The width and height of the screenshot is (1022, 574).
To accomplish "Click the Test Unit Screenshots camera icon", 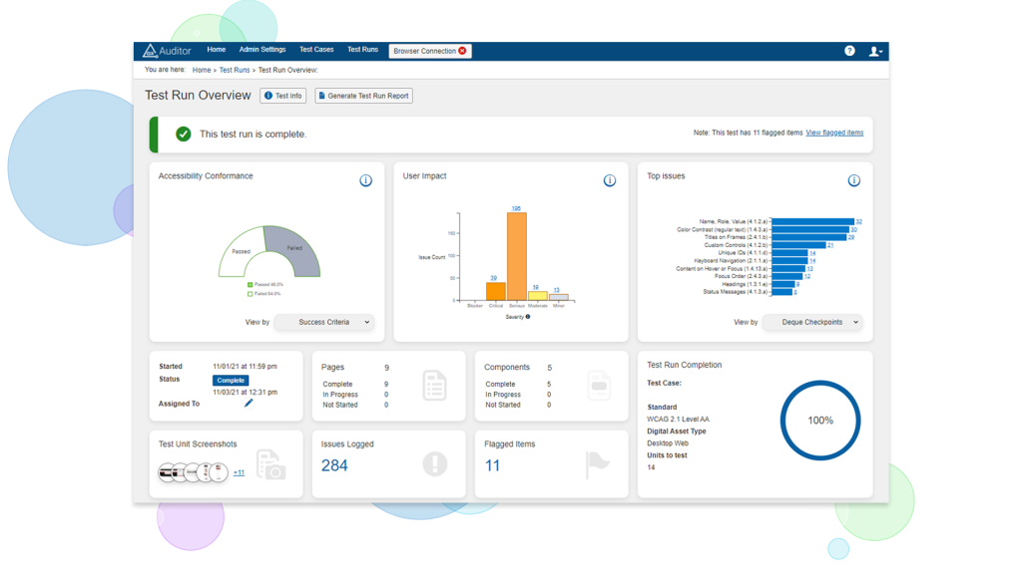I will 270,464.
